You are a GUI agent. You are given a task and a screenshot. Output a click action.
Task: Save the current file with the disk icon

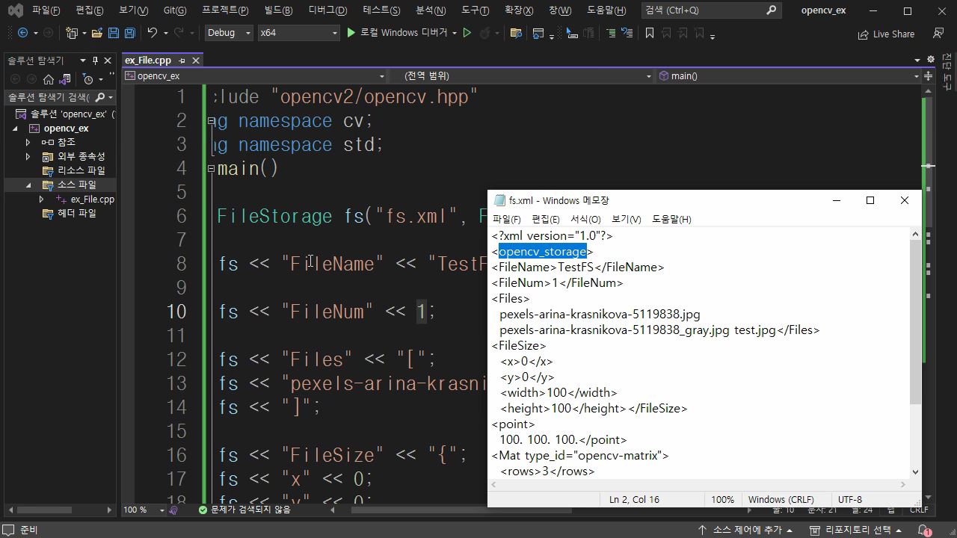114,33
